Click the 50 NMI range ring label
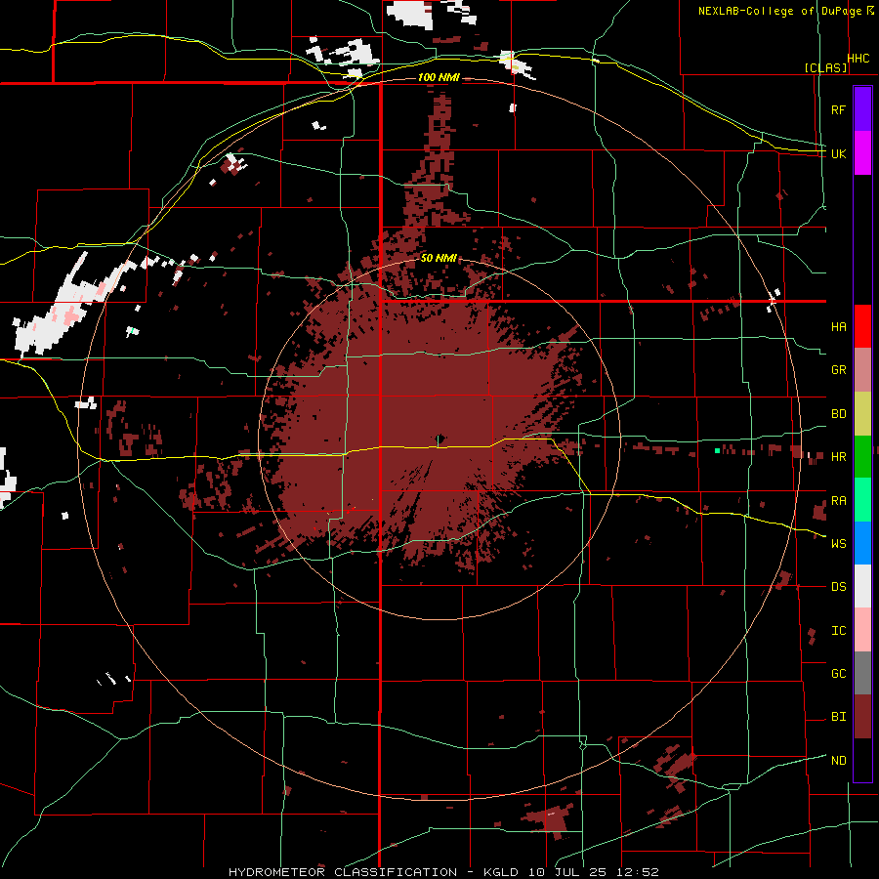Screen dimensions: 879x879 coord(439,258)
